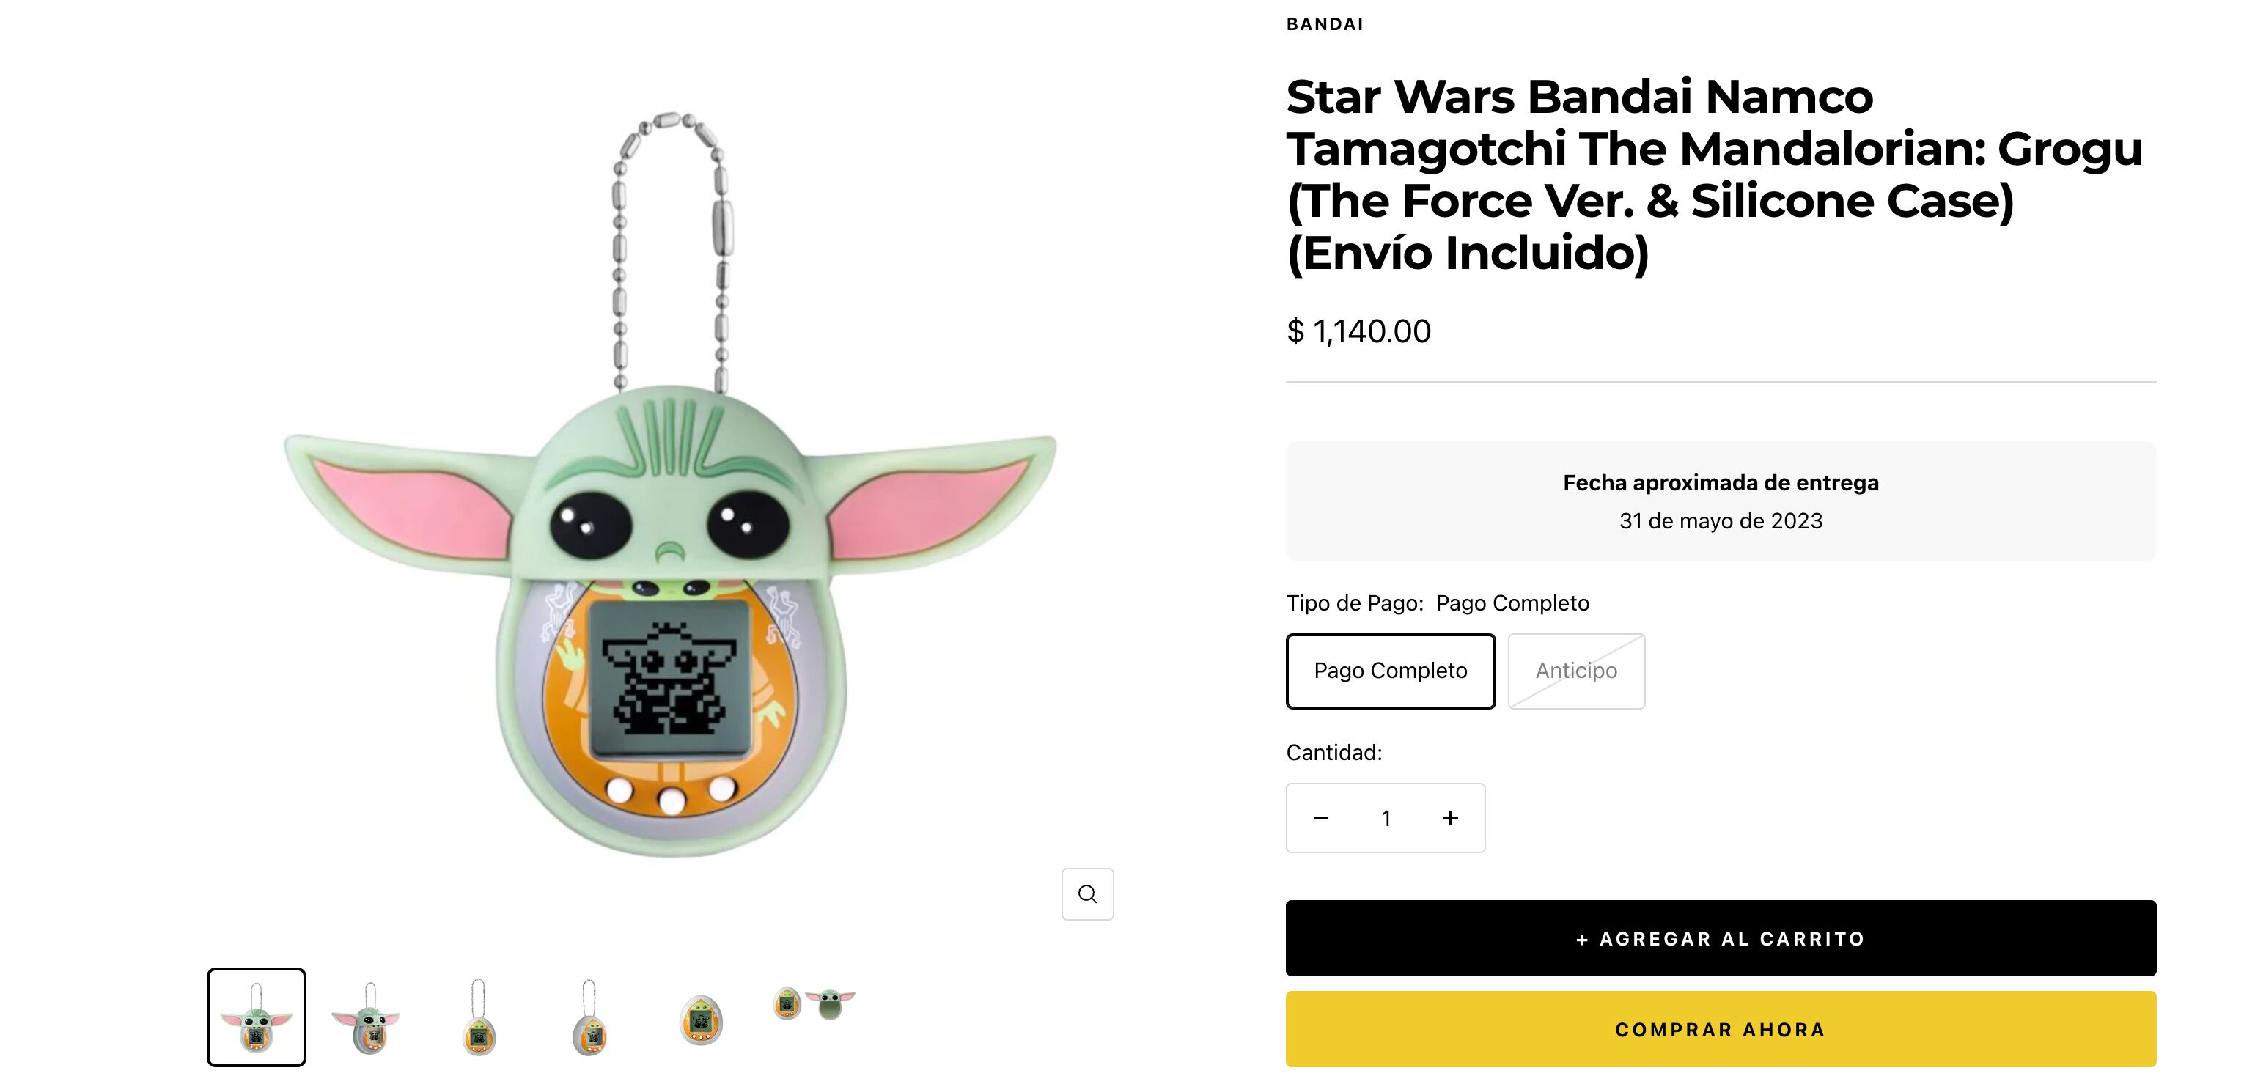Viewport: 2255px width, 1076px height.
Task: Increase quantity using the plus stepper
Action: (x=1449, y=818)
